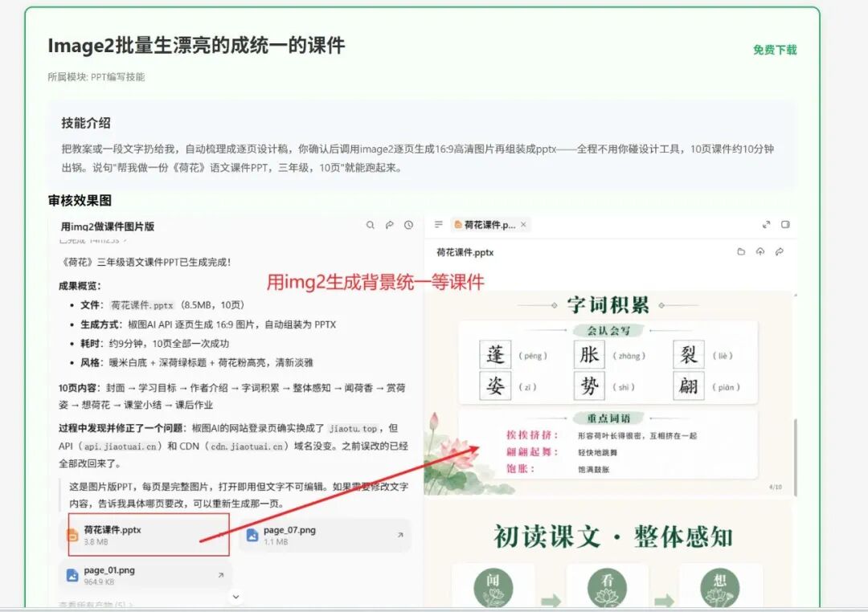Click the jiaotu.top domain text
Viewport: 868px width, 612px height.
pyautogui.click(x=353, y=429)
